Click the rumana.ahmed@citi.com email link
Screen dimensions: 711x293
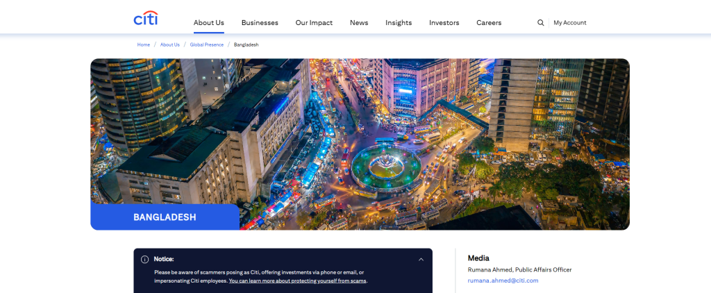pyautogui.click(x=503, y=281)
